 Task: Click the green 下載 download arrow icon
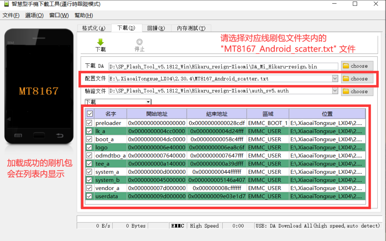100,42
